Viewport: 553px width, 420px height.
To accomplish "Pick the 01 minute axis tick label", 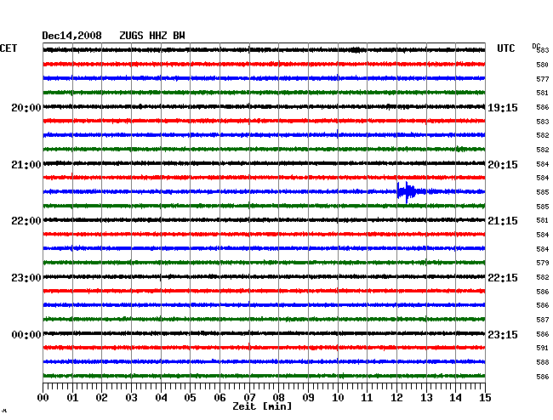I will [72, 397].
